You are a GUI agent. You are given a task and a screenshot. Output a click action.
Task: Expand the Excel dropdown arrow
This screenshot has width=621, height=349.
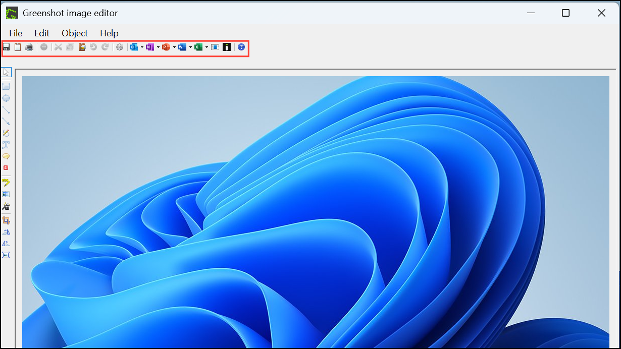click(206, 47)
